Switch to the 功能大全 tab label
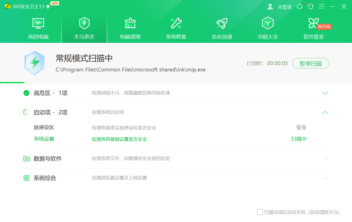The height and width of the screenshot is (222, 352). point(268,37)
